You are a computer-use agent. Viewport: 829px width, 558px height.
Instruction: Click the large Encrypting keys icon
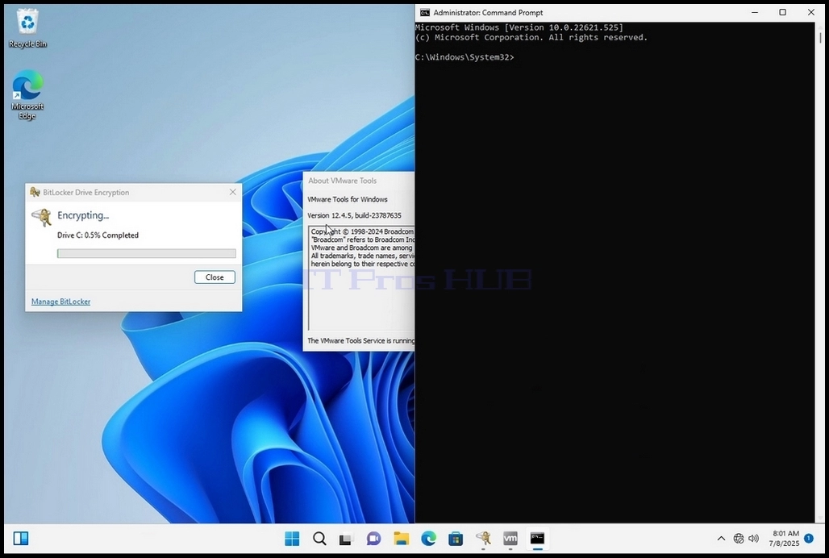pyautogui.click(x=41, y=217)
